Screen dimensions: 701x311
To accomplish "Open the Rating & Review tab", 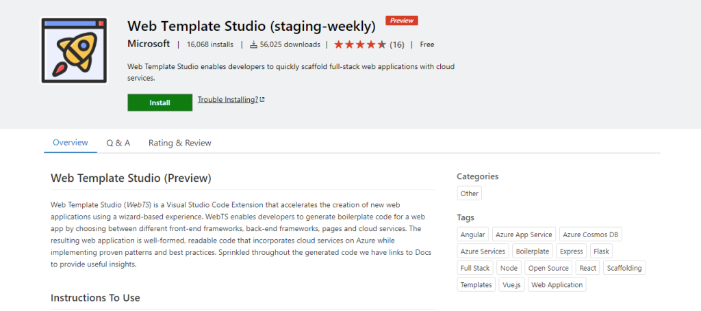I will 180,143.
